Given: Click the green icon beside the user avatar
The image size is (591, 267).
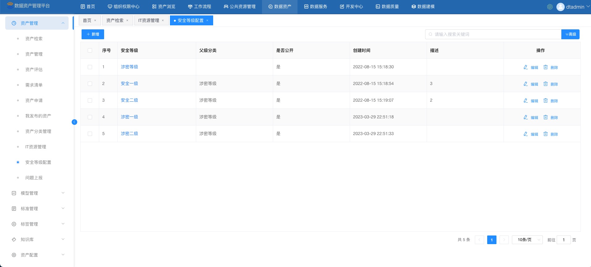Looking at the screenshot, I should click(550, 7).
